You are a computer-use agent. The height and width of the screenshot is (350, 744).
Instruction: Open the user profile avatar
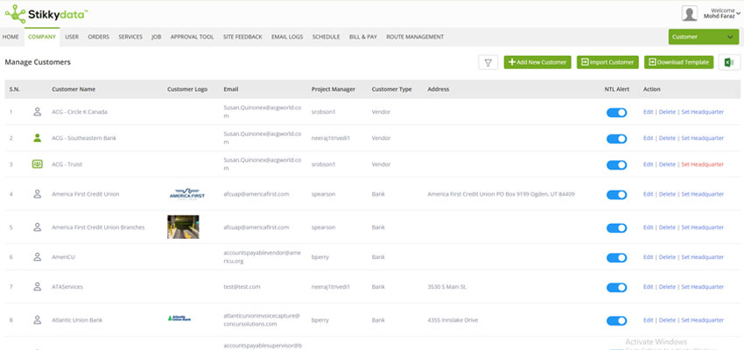[689, 13]
